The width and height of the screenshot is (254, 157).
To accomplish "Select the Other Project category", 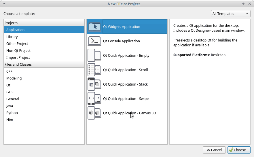I will pos(44,44).
